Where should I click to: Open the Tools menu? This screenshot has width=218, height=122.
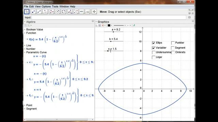[55, 6]
